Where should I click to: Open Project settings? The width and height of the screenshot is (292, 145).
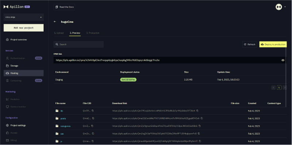[18, 125]
